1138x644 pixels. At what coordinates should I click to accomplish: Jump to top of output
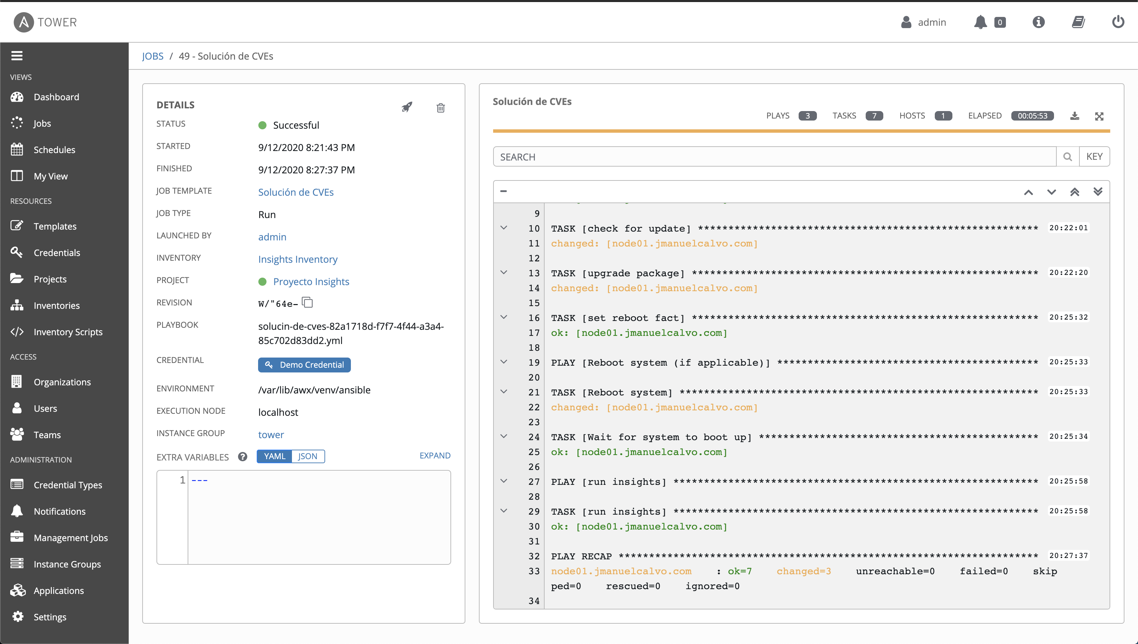(x=1075, y=192)
